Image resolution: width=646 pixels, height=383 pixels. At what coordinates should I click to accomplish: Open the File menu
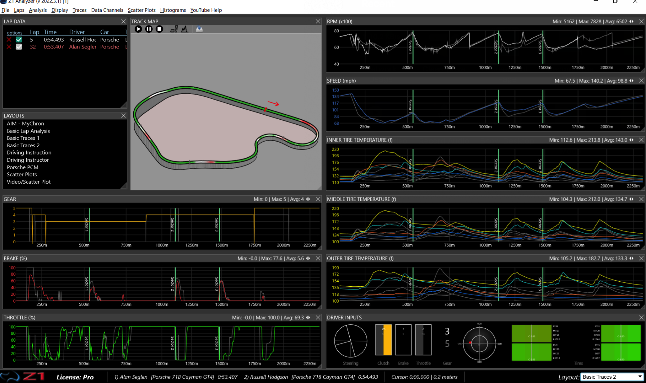[5, 10]
